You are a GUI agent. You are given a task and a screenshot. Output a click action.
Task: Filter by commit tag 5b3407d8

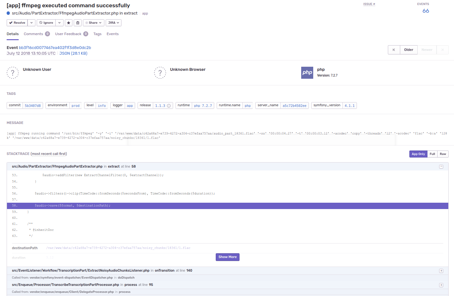(x=33, y=106)
